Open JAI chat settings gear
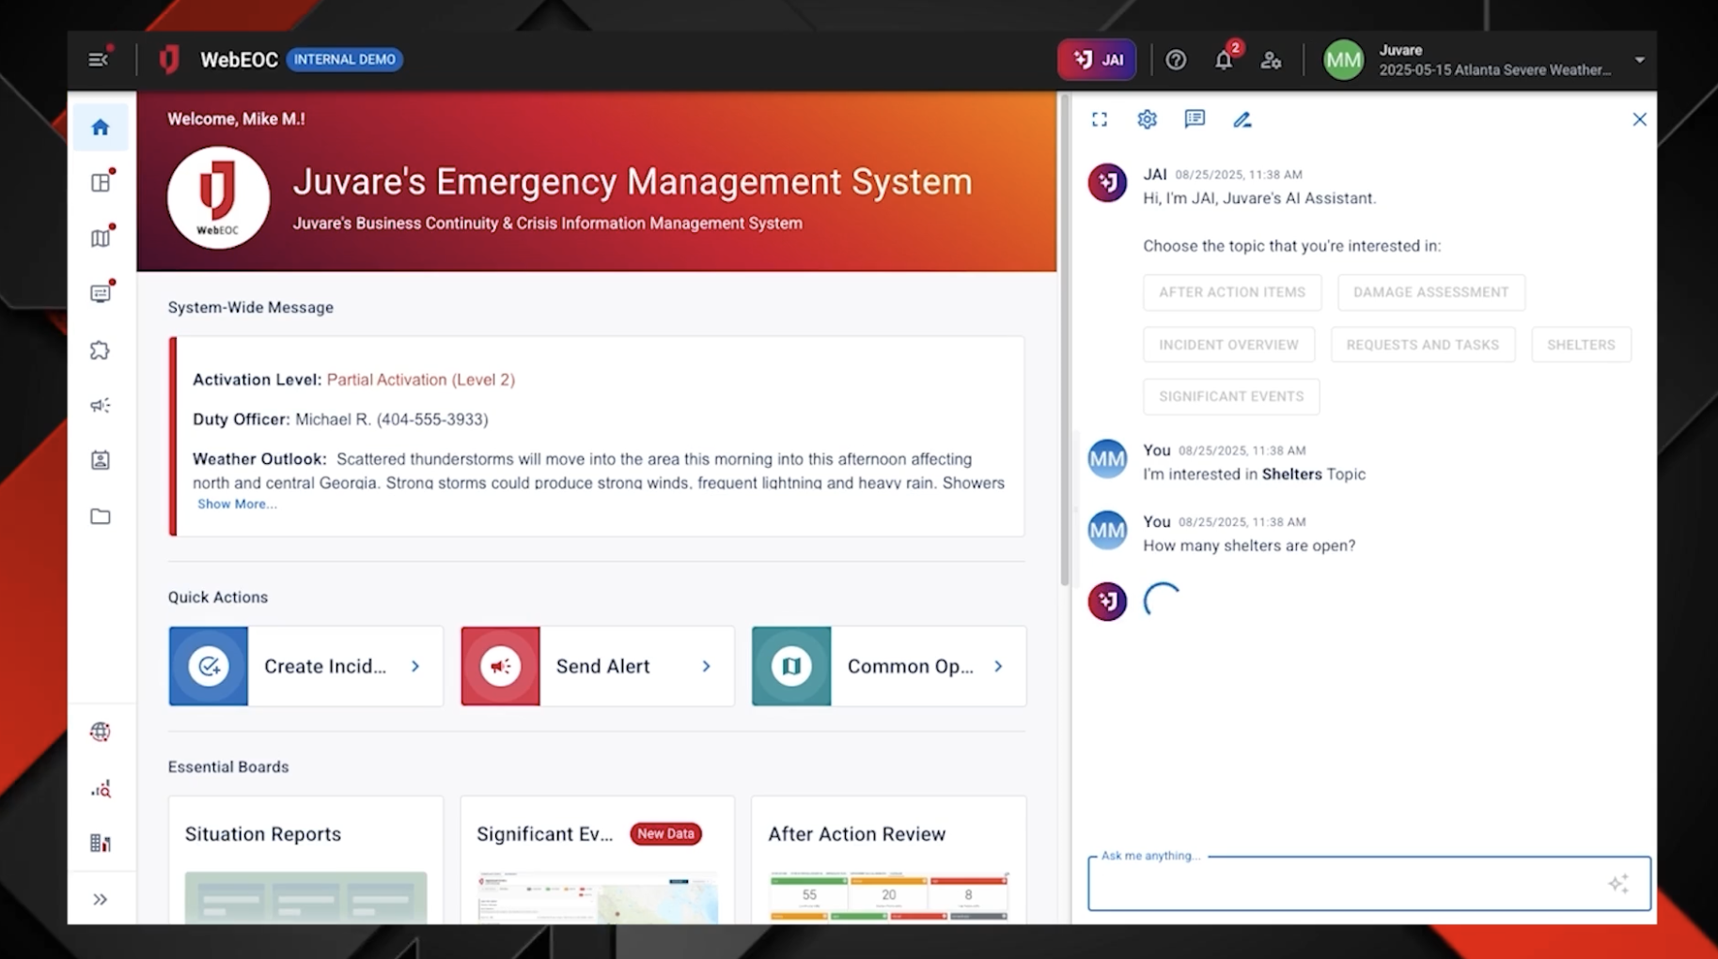The image size is (1718, 959). (x=1147, y=119)
